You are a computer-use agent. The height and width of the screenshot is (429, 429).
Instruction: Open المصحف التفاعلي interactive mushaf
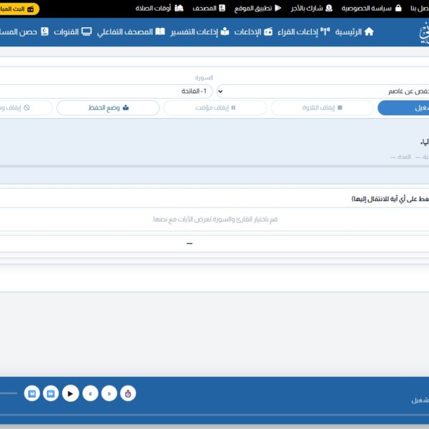click(131, 32)
